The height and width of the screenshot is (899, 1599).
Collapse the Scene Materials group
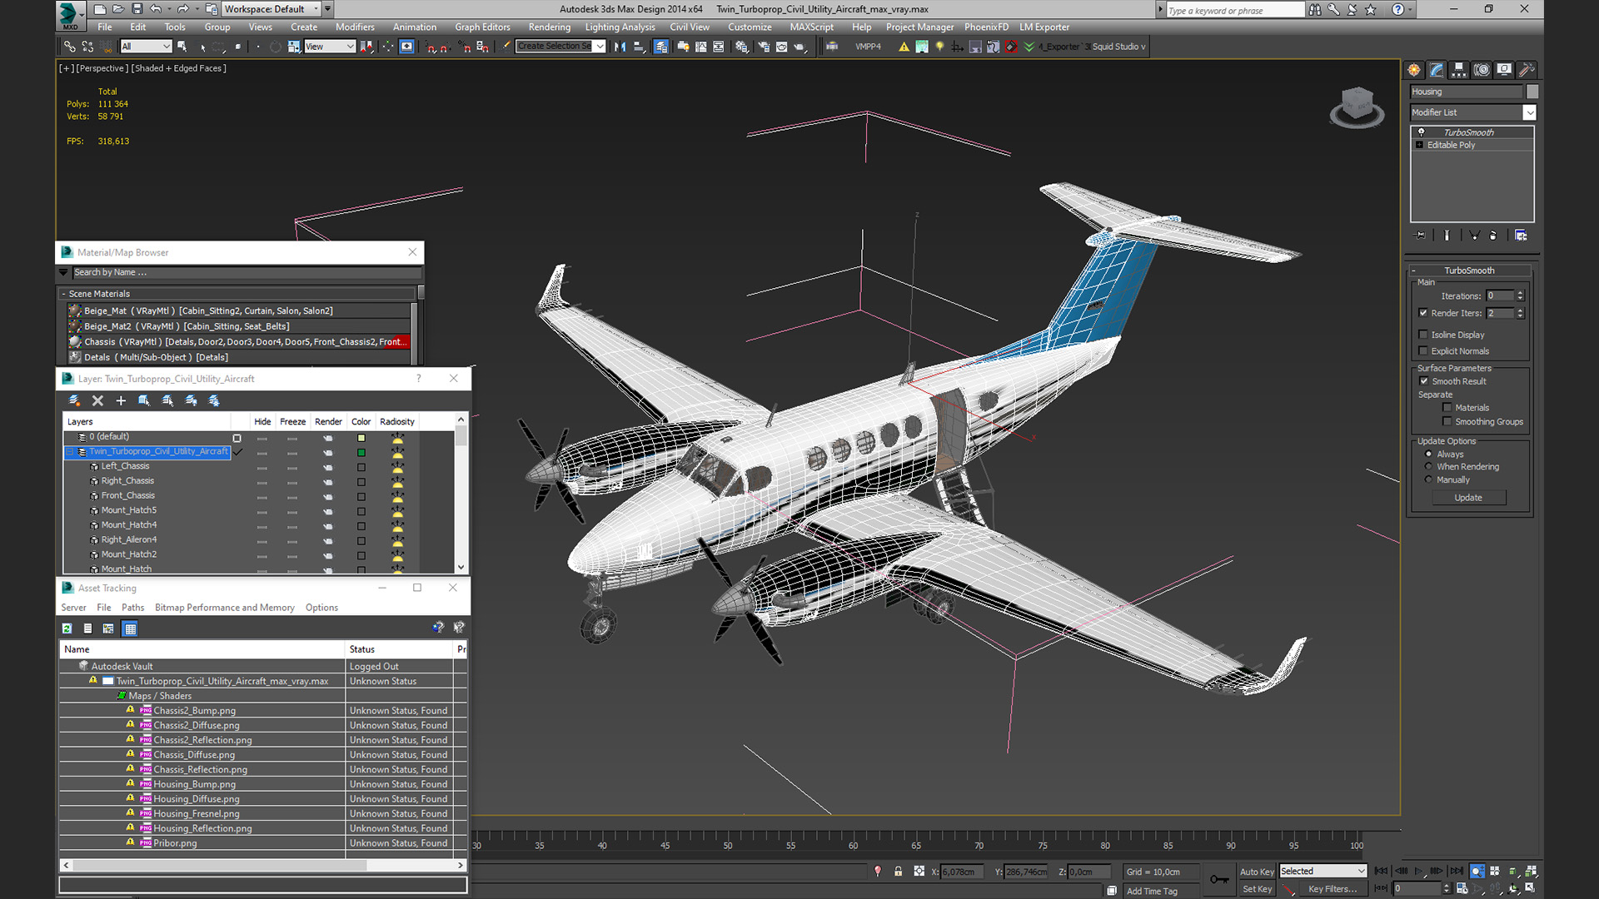(x=63, y=294)
